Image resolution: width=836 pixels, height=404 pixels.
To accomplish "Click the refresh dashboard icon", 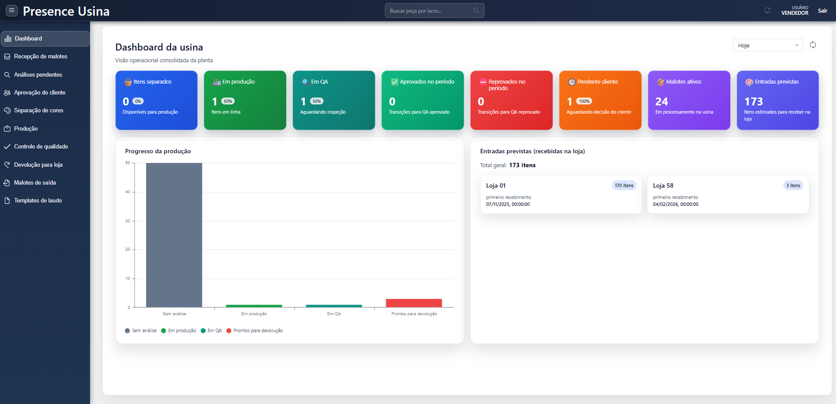I will [812, 45].
